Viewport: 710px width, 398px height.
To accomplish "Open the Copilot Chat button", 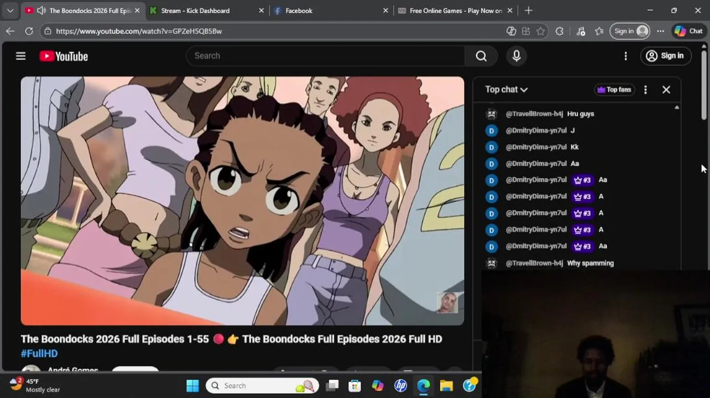I will (x=688, y=31).
